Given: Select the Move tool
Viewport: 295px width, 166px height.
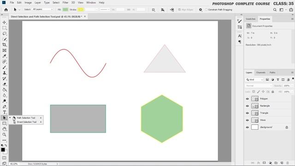Looking at the screenshot, I should [x=4, y=23].
